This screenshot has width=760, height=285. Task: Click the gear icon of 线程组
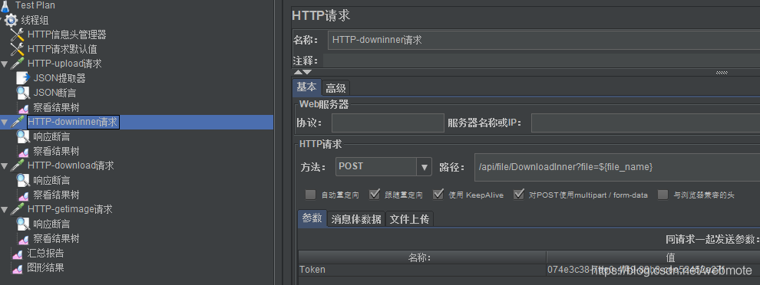12,21
